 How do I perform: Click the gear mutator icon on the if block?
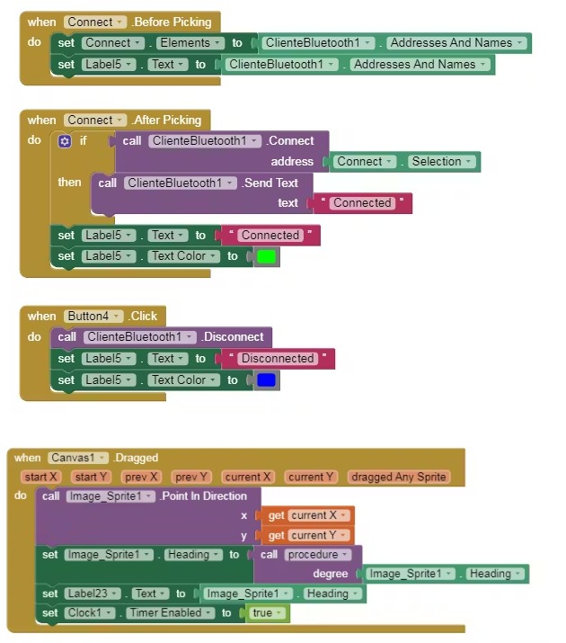point(64,141)
